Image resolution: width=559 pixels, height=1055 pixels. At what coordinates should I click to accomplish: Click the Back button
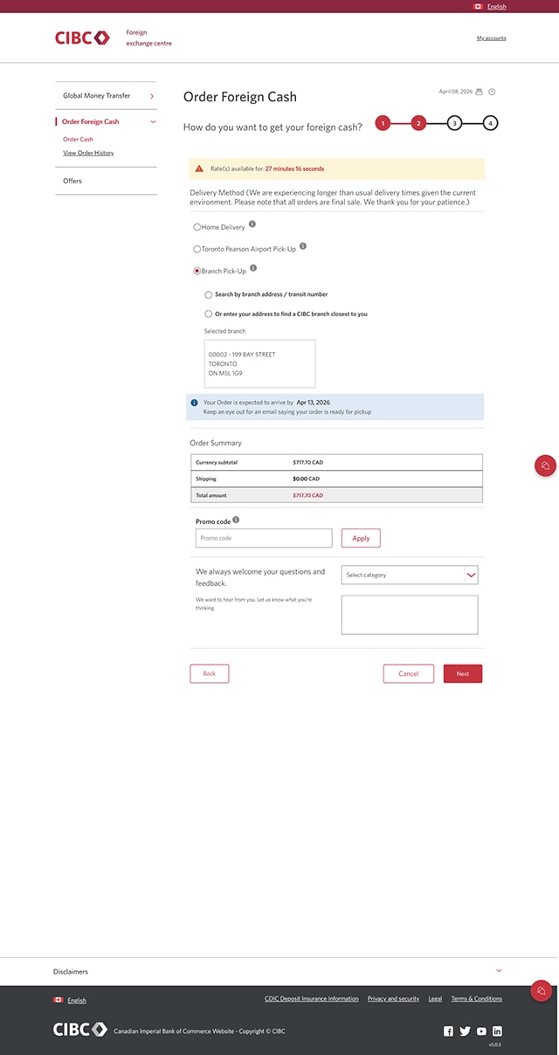(x=210, y=673)
